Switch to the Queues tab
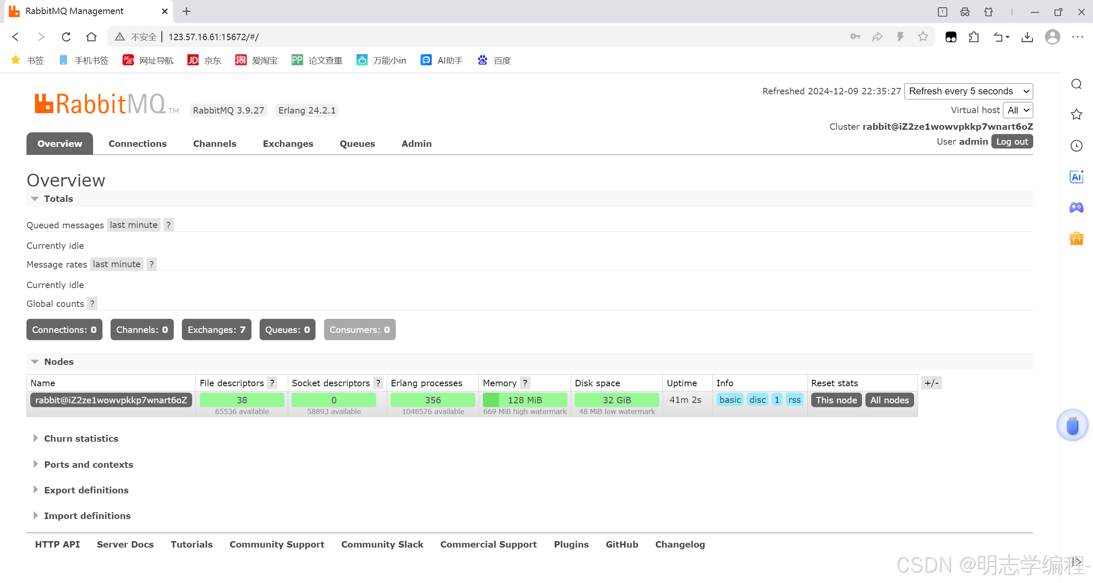The width and height of the screenshot is (1093, 583). coord(357,143)
